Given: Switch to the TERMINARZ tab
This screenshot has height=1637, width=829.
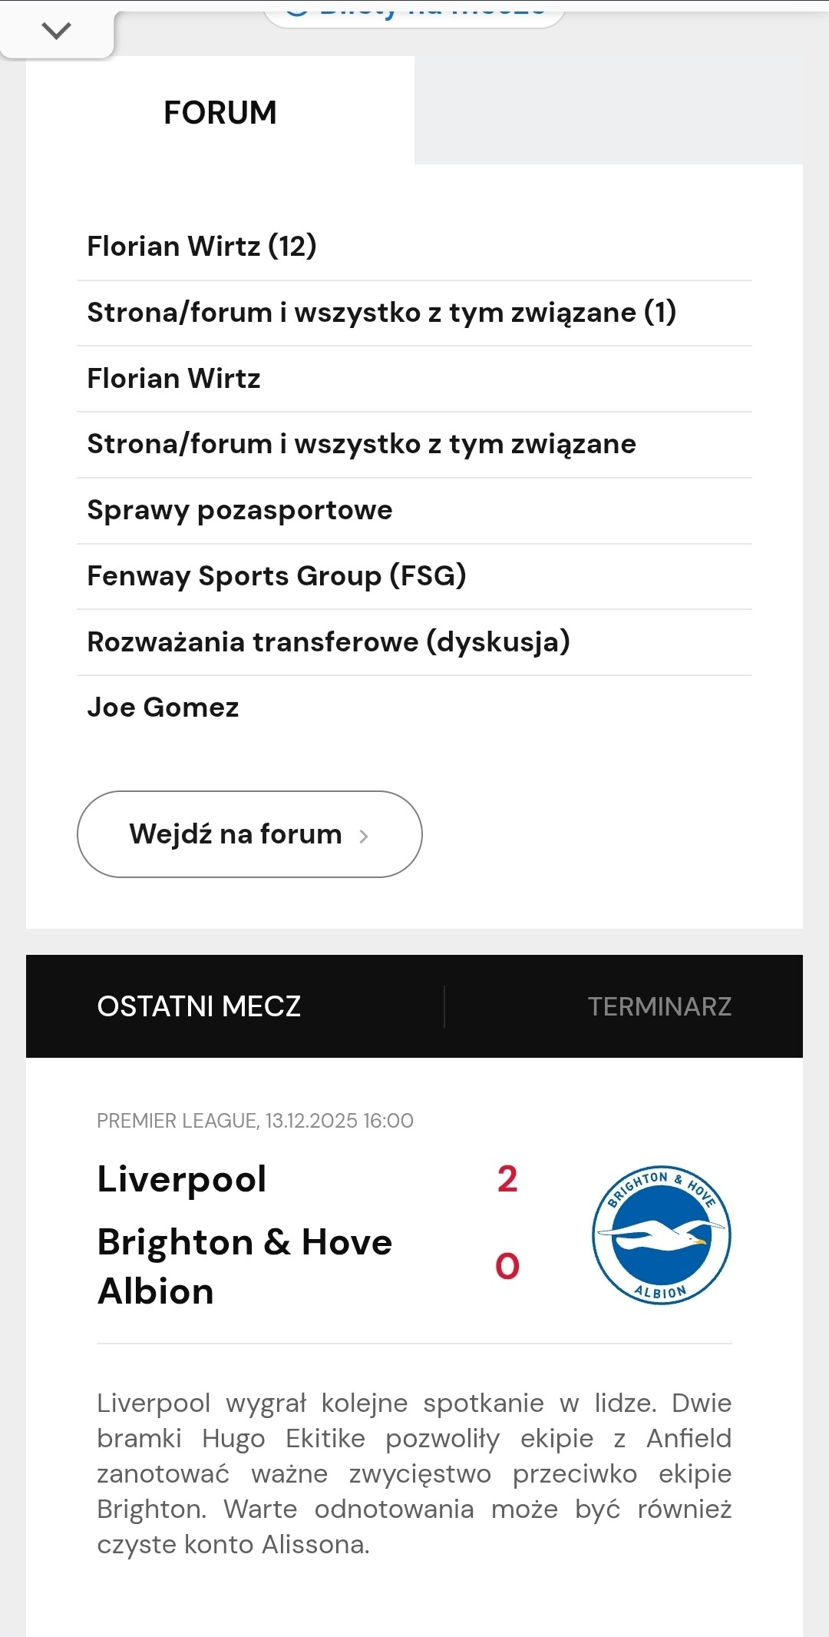Looking at the screenshot, I should click(x=659, y=1006).
